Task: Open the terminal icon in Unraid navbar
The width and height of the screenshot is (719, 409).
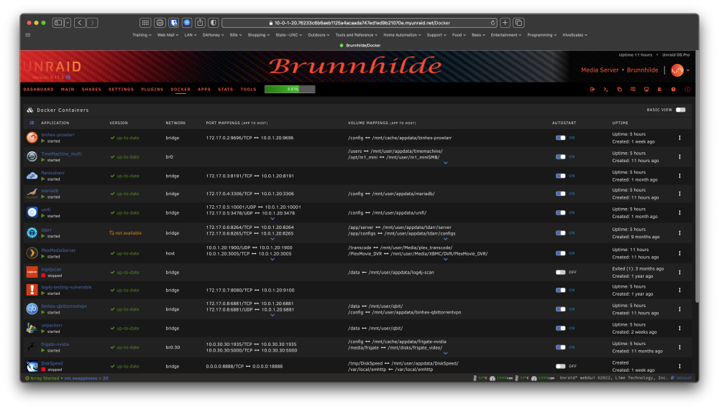Action: [605, 89]
